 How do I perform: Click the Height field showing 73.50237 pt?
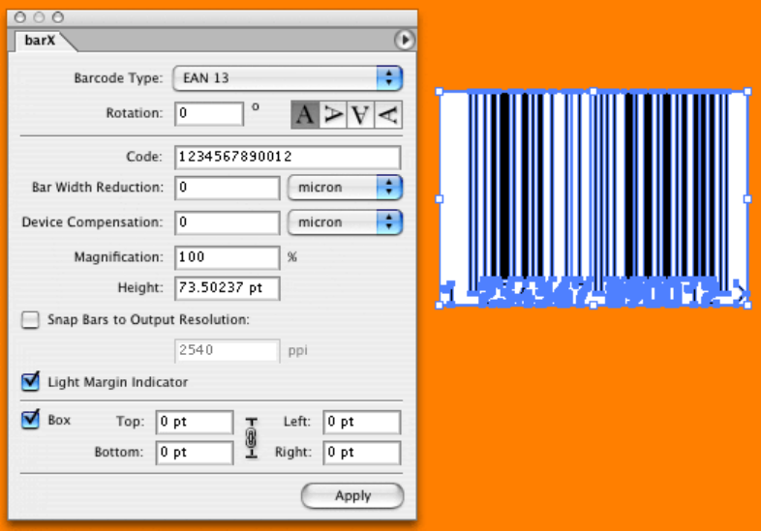(x=228, y=288)
